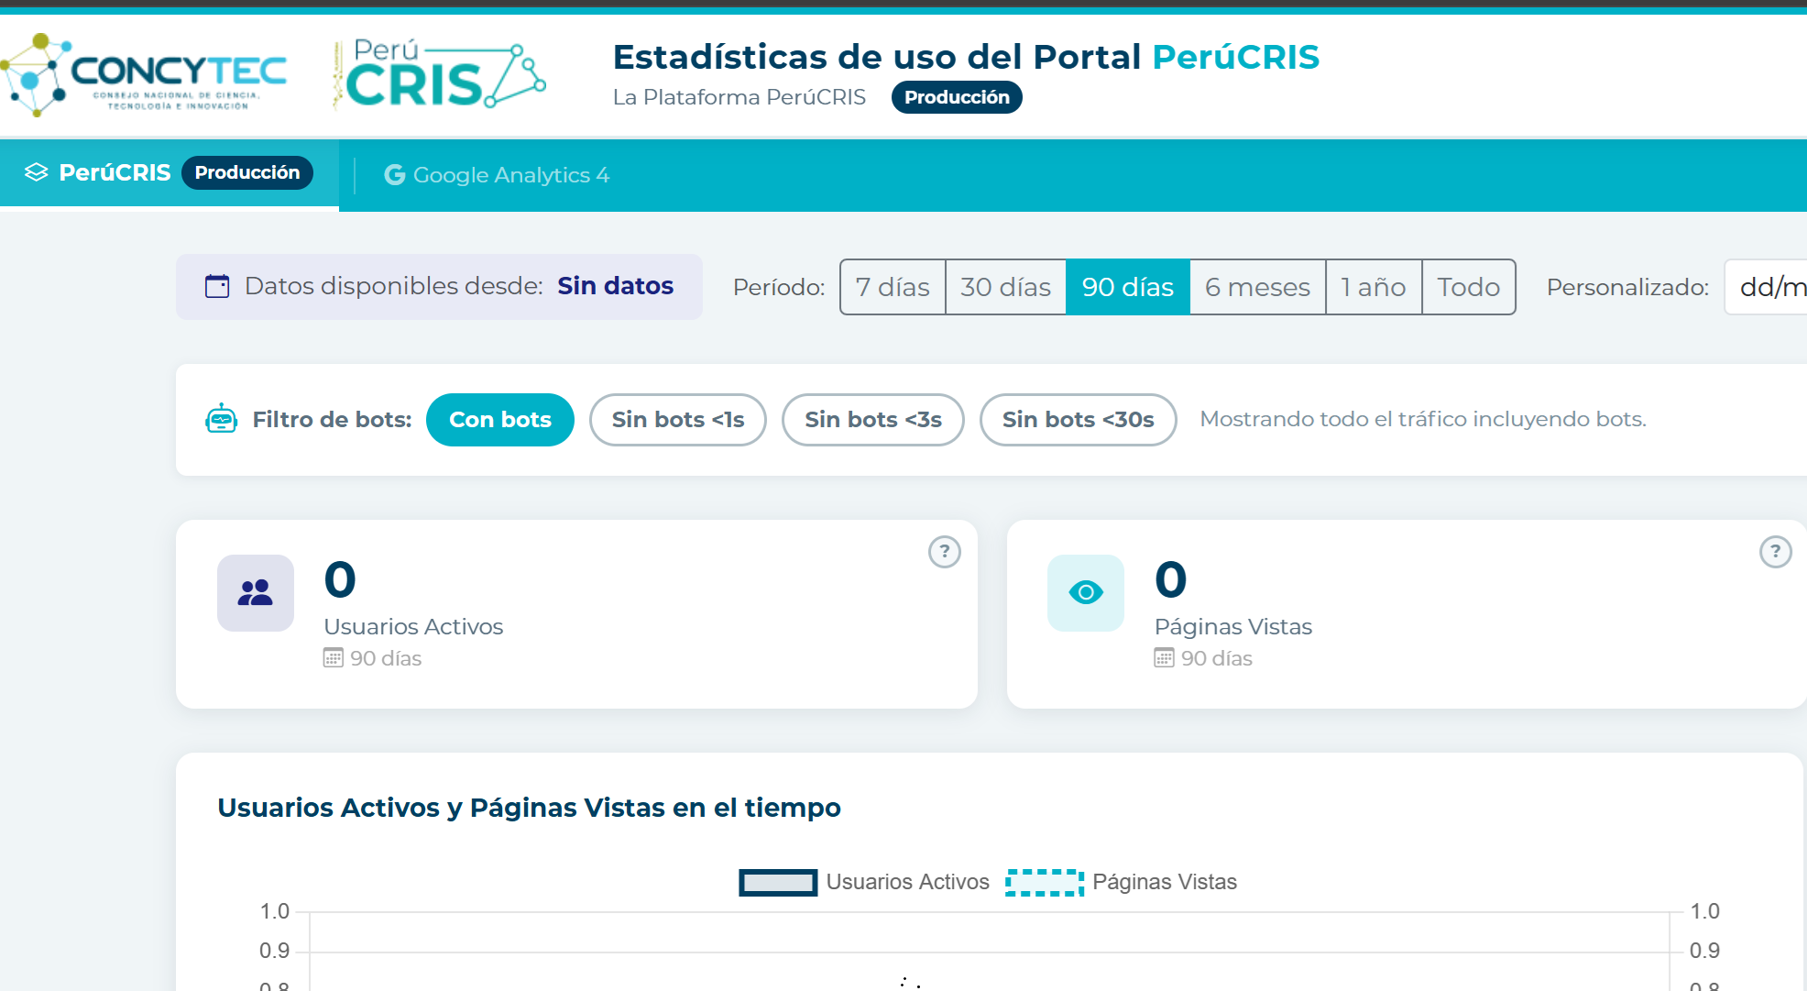Select the 90 días period
1807x991 pixels.
(1128, 287)
